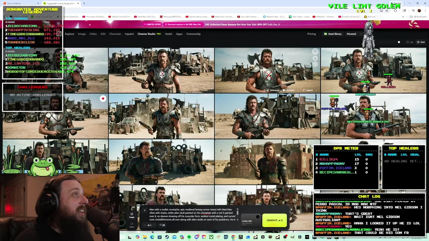Open the Personal workspace dropdown
The image size is (429, 241).
pyautogui.click(x=354, y=34)
